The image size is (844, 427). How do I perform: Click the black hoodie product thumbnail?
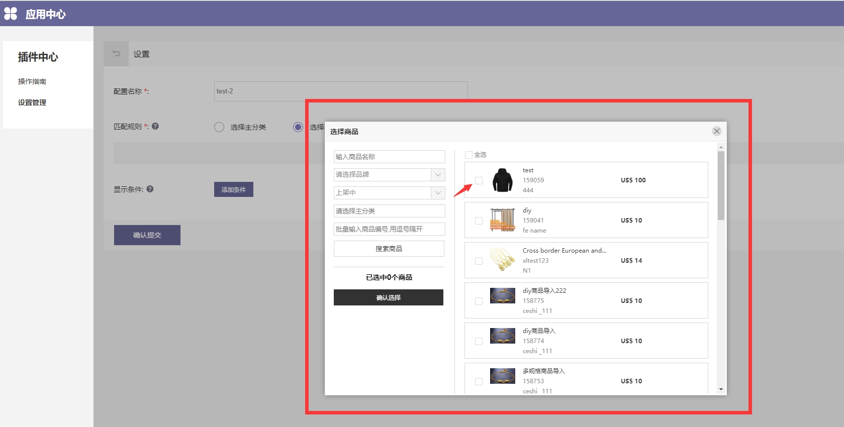(502, 180)
